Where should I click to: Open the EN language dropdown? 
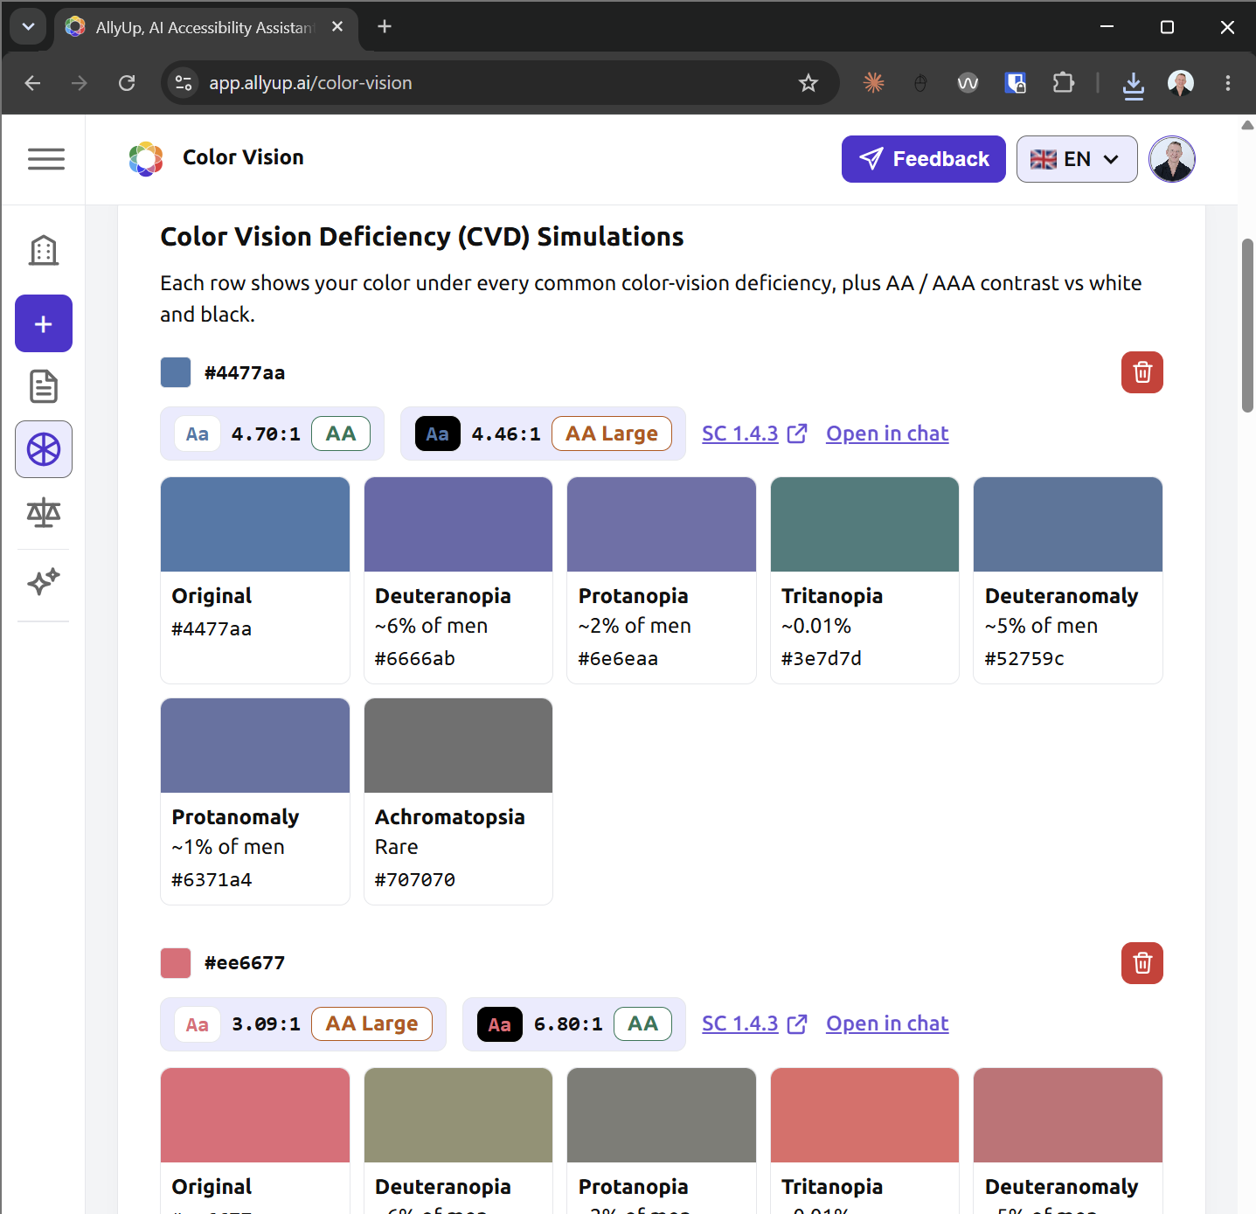[x=1077, y=159]
